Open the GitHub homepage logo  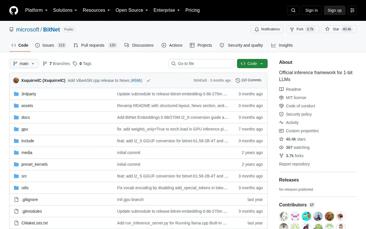click(14, 10)
